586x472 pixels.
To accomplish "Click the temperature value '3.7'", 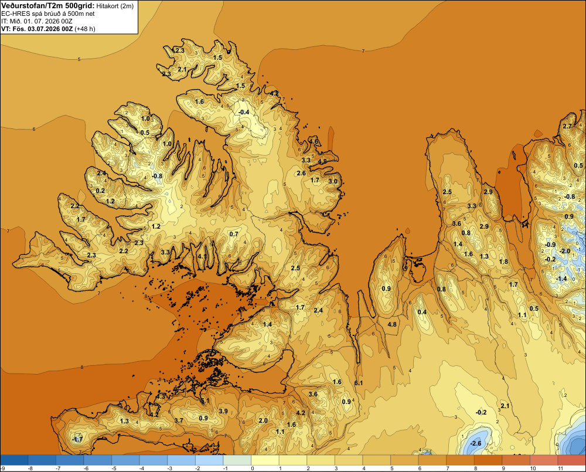I will (x=179, y=420).
